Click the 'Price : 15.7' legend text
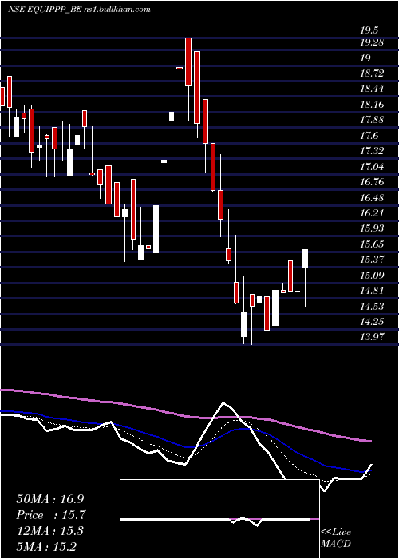 tap(51, 515)
